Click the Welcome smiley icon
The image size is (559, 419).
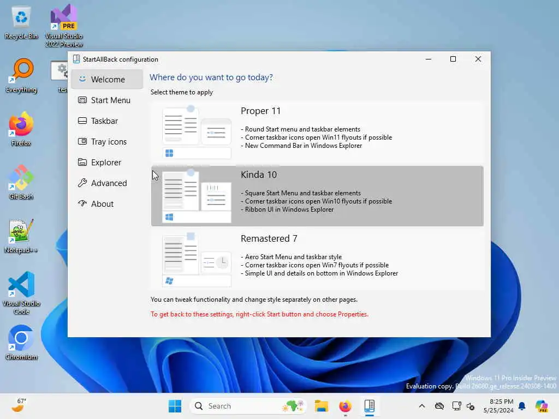coord(82,79)
